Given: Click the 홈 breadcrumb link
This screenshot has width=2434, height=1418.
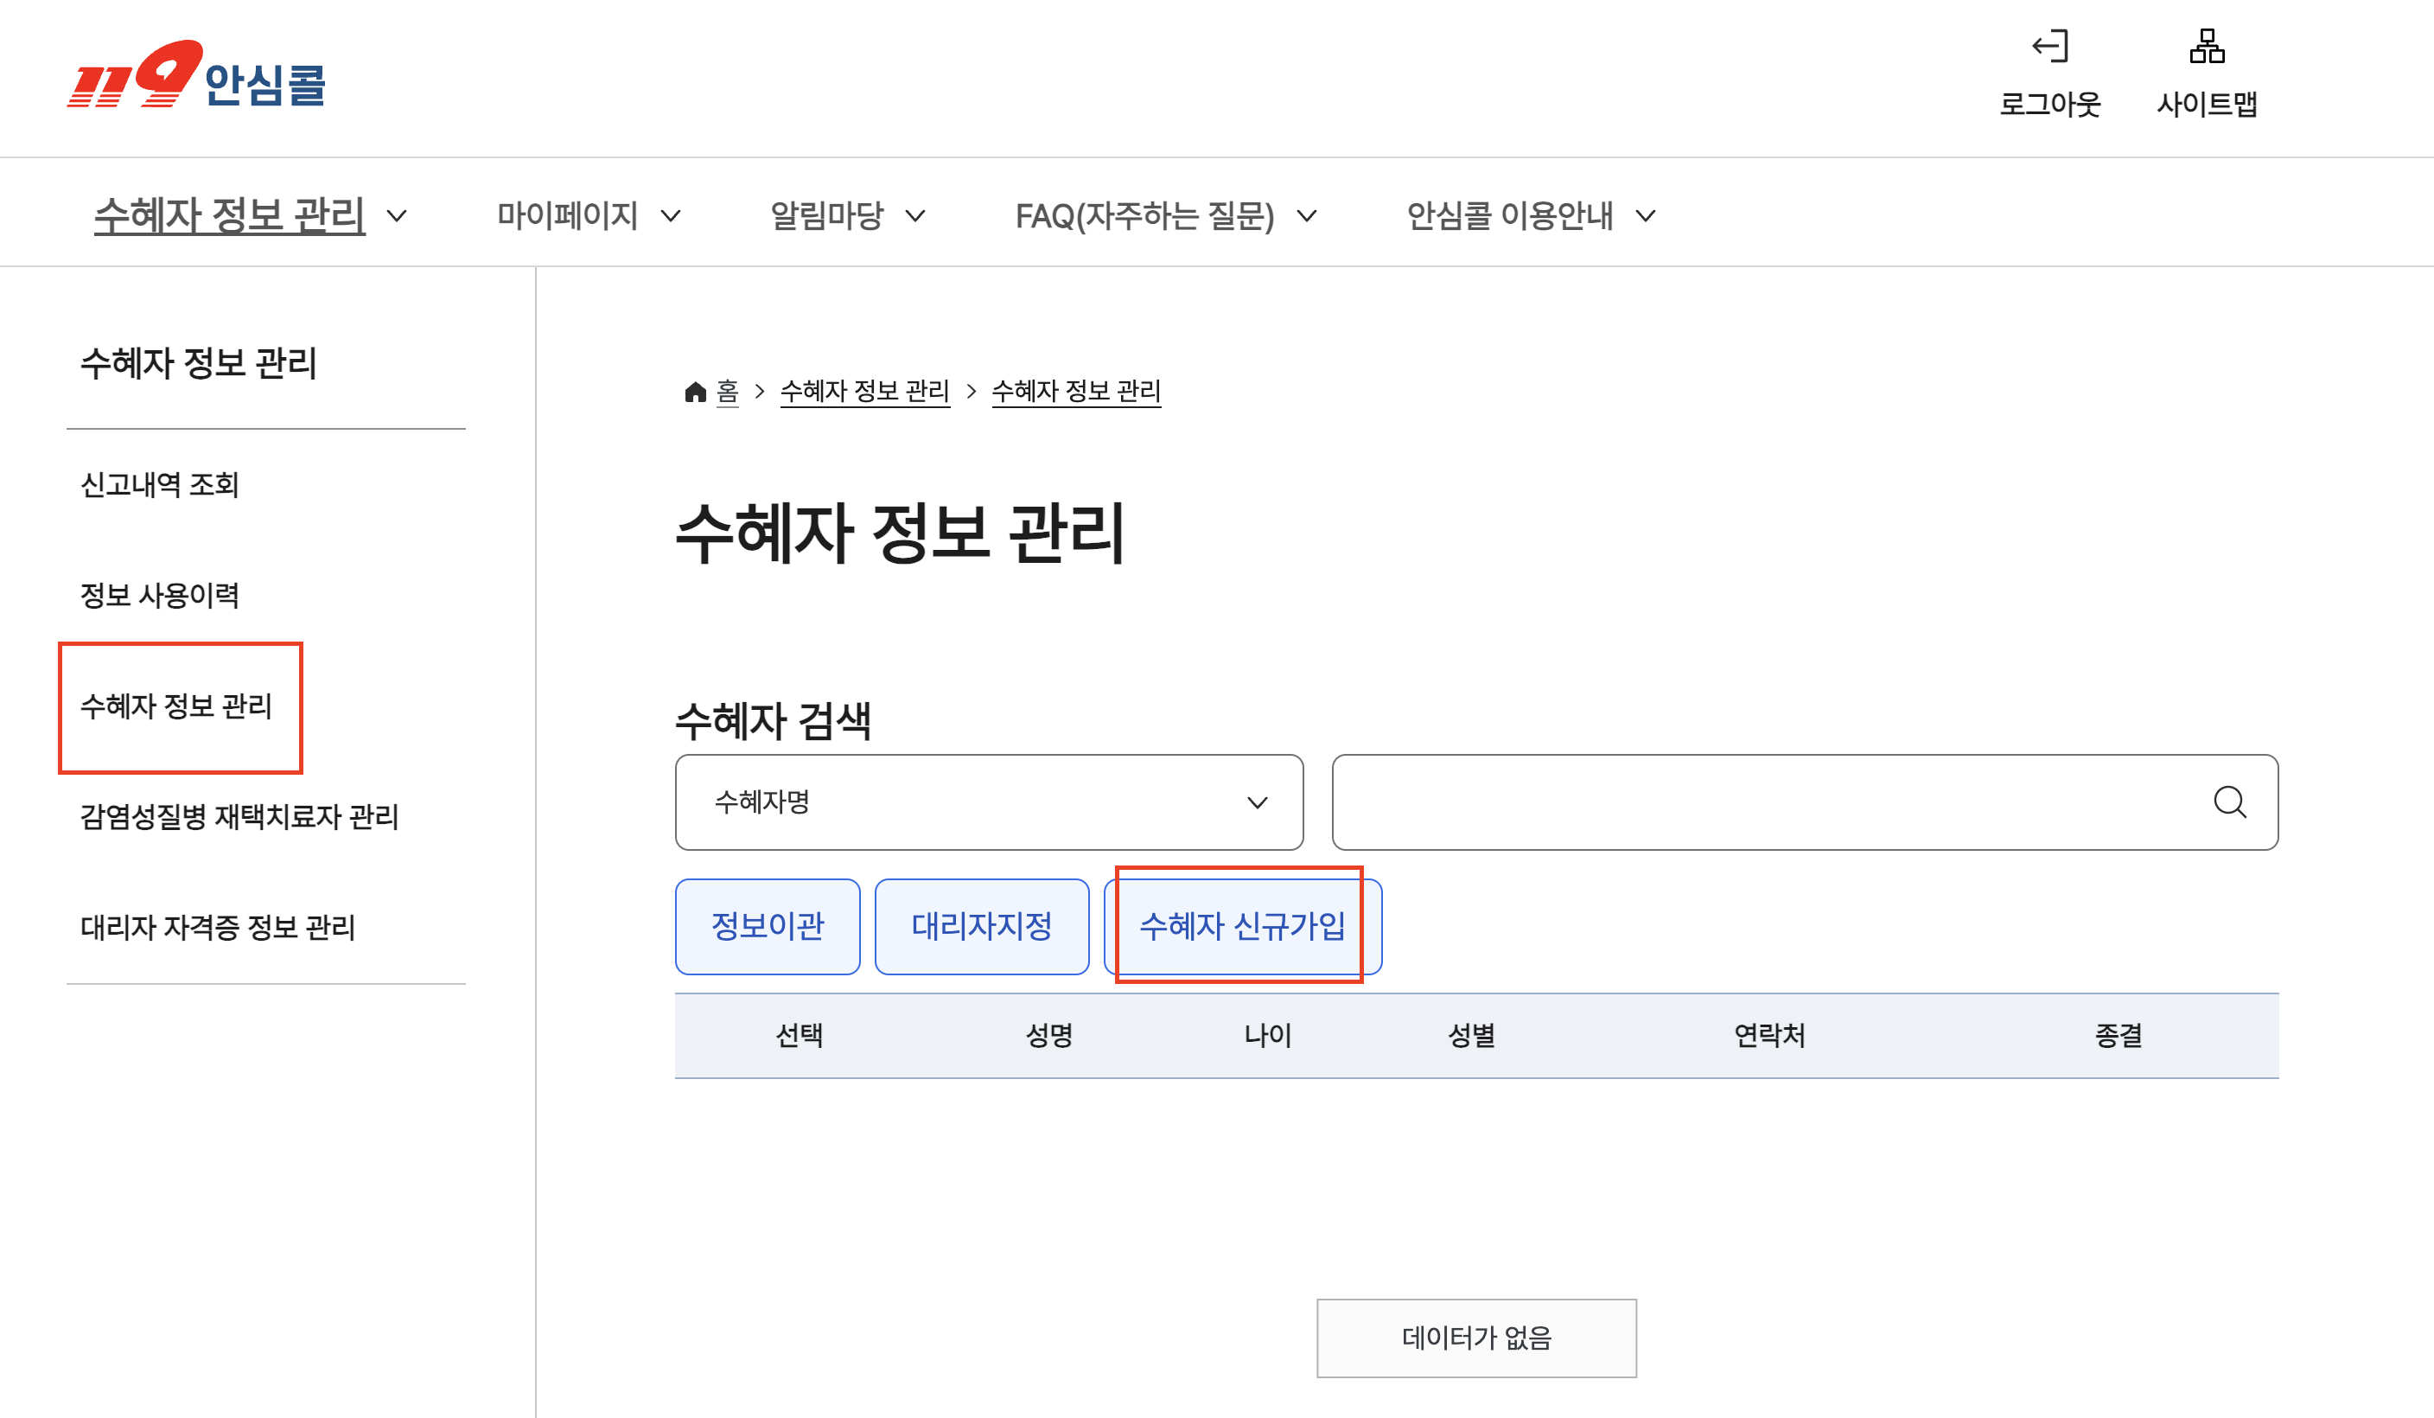Looking at the screenshot, I should pos(727,391).
